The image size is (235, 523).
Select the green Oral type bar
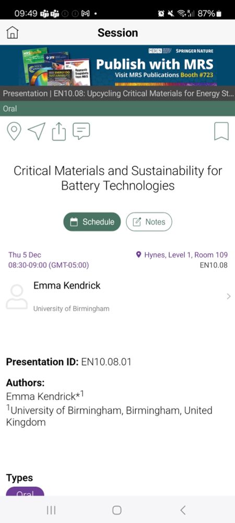tap(118, 108)
